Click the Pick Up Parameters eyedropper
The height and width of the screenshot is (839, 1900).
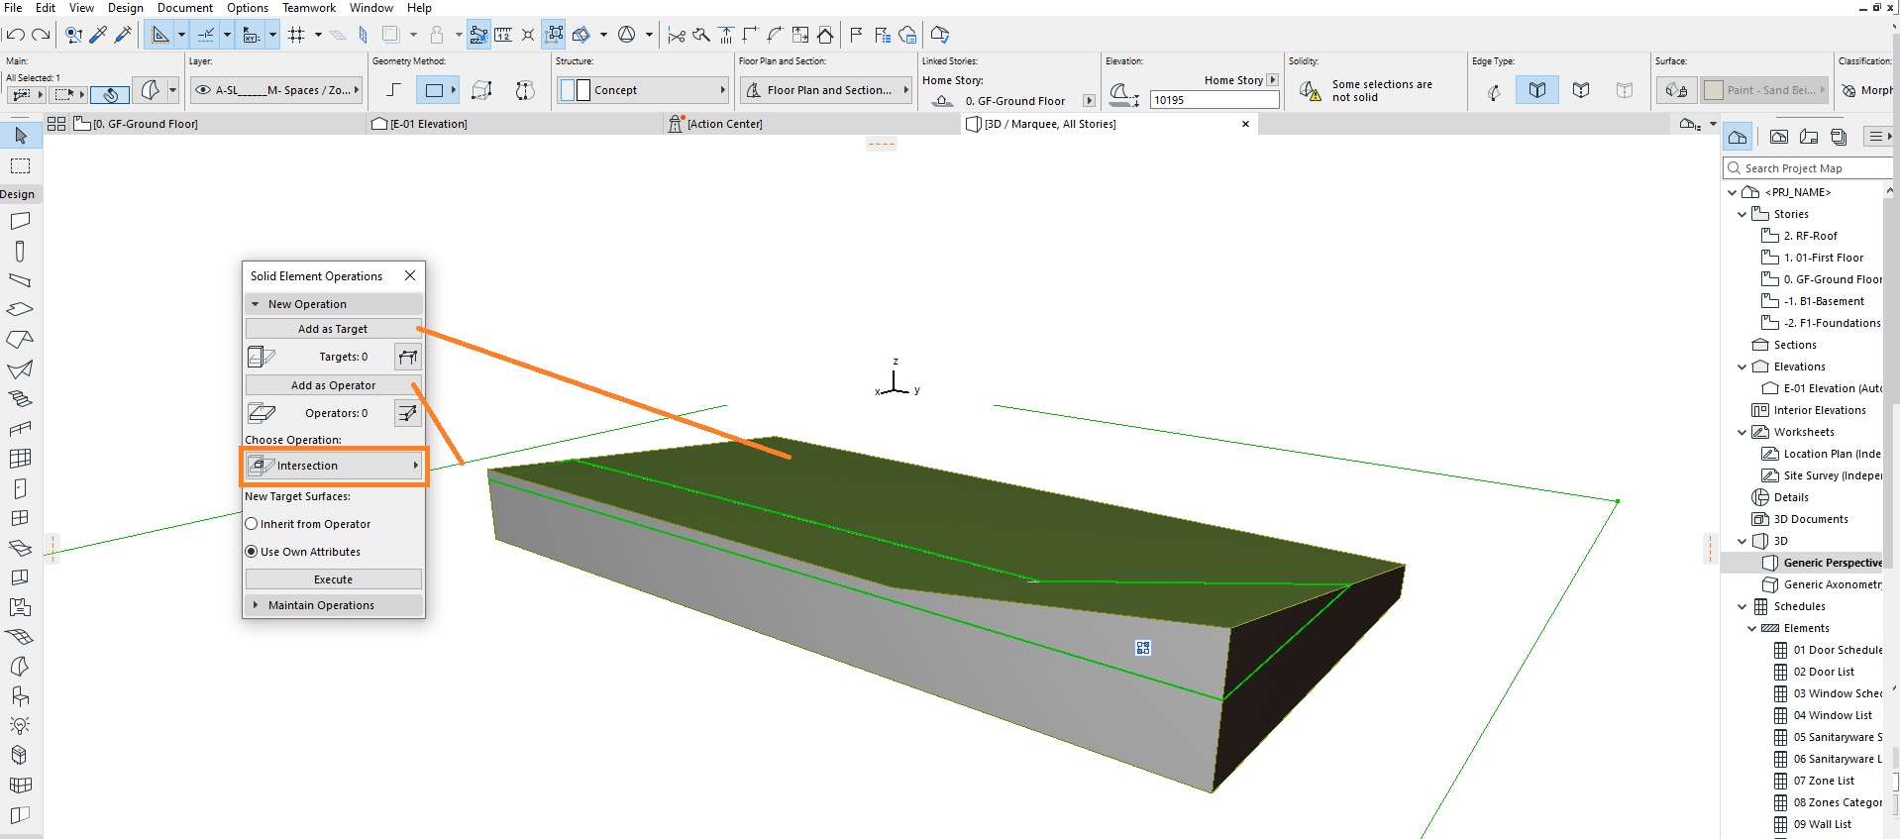point(98,35)
